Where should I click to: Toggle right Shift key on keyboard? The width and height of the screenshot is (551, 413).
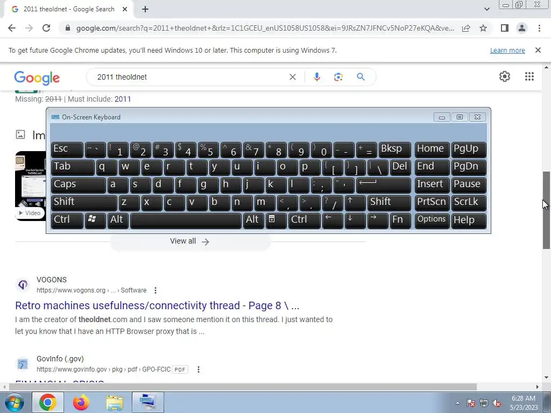389,203
